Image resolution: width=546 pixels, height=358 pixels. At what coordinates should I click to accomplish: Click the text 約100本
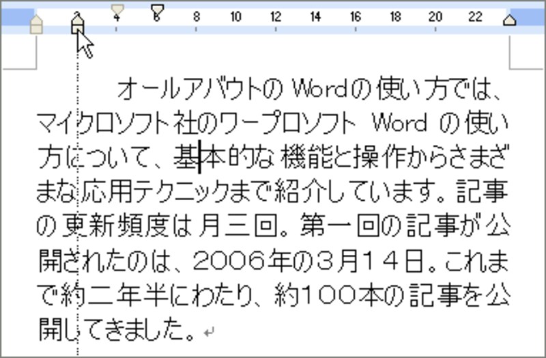tap(328, 295)
